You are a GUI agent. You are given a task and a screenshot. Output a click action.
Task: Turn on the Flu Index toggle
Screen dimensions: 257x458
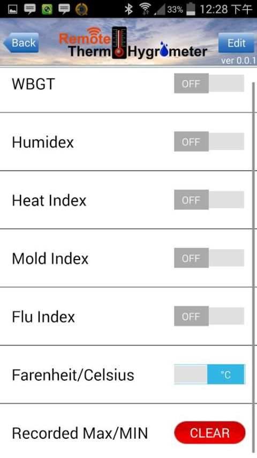(209, 316)
